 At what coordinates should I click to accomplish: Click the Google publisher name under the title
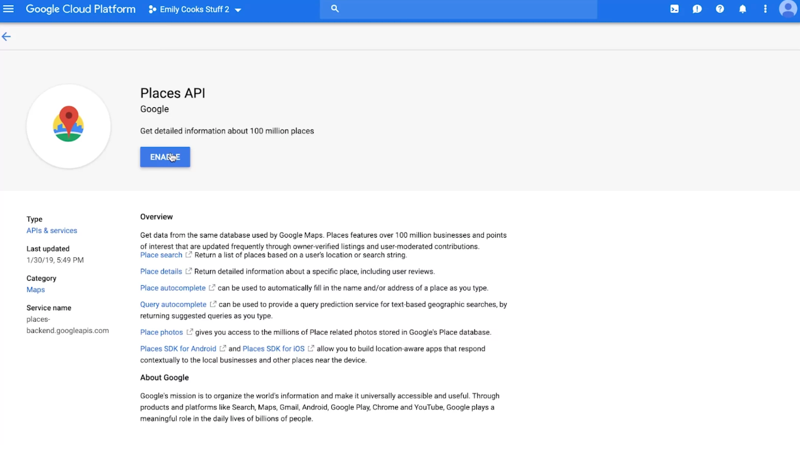(155, 109)
